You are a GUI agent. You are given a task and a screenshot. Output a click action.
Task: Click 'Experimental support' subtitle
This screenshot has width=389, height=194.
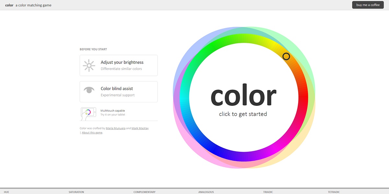pos(118,95)
